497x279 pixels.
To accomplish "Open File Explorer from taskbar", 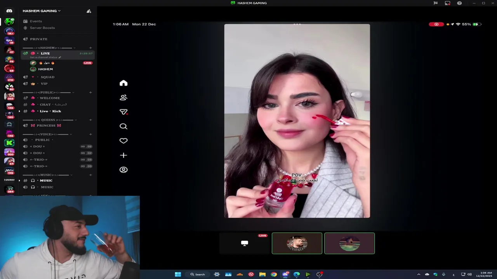I will click(x=262, y=274).
